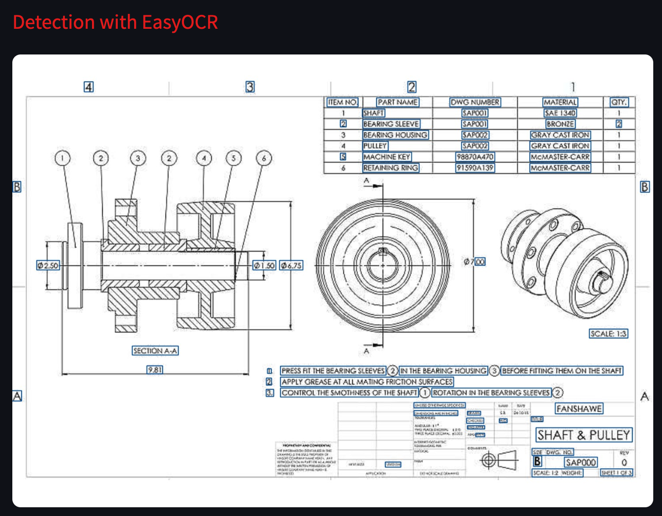Select the "SAP000" drawing number

point(581,463)
